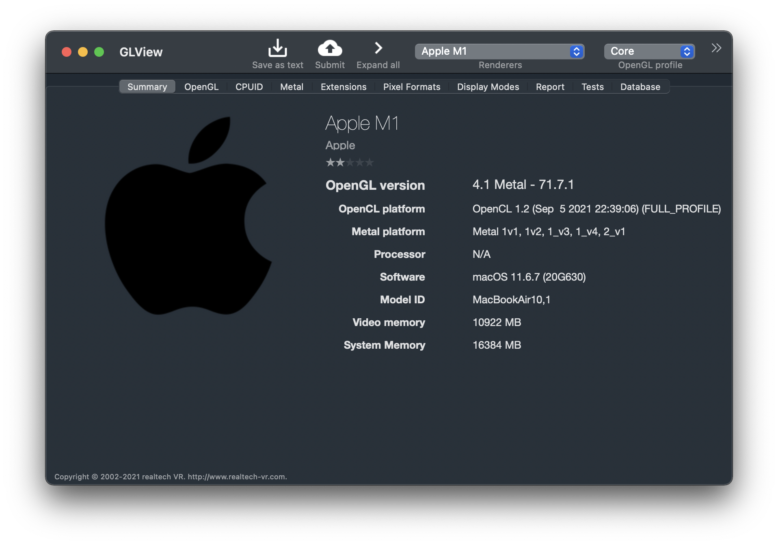Switch to the Display Modes tab
778x545 pixels.
[488, 87]
